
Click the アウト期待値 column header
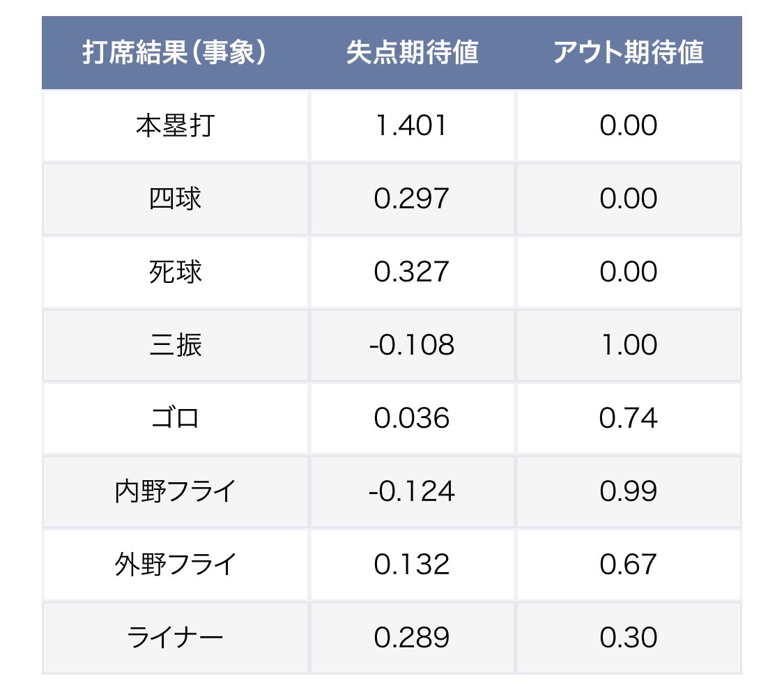pyautogui.click(x=628, y=54)
